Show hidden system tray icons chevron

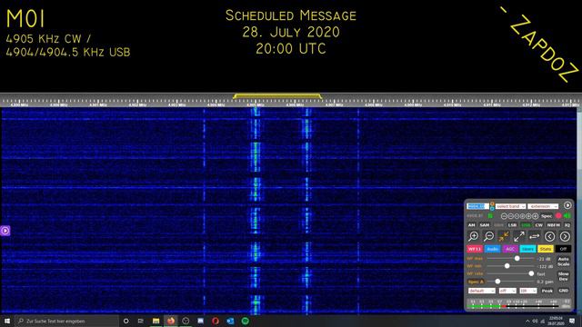(527, 321)
